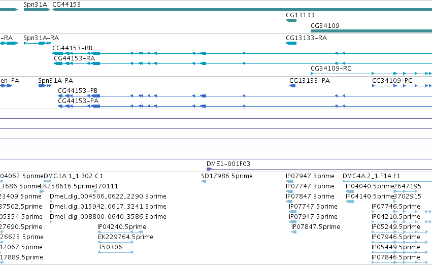Click the teal Spn31A gene arrow glyph
Screen dimensions: 432x265
point(37,10)
